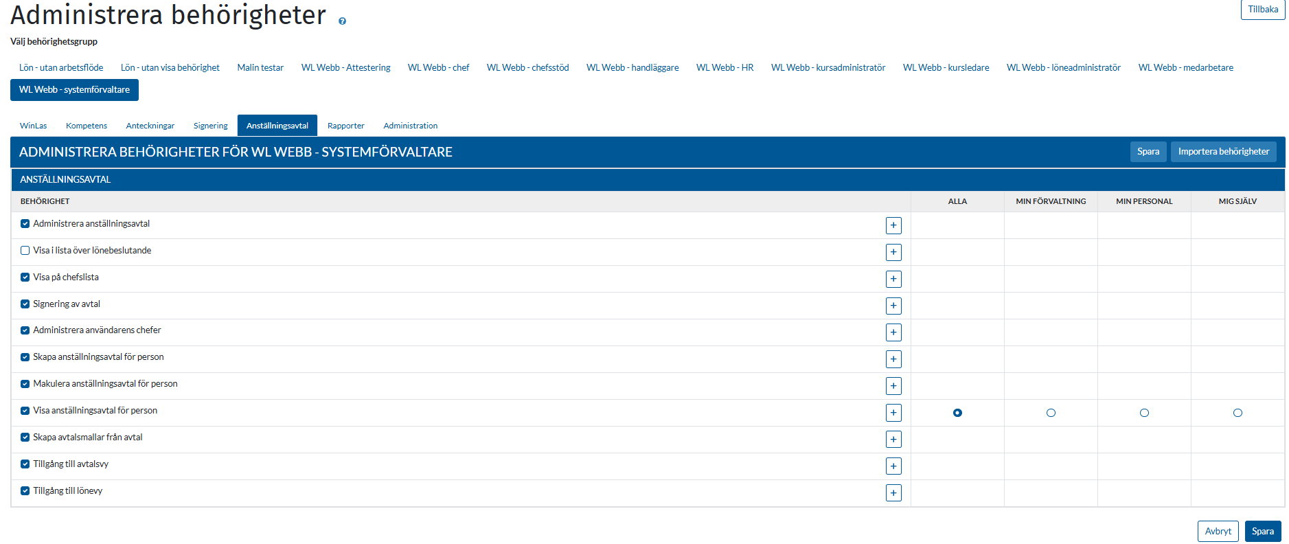Click plus icon beside Tillgång till avtalsvy
Viewport: 1289px width, 544px height.
tap(893, 466)
